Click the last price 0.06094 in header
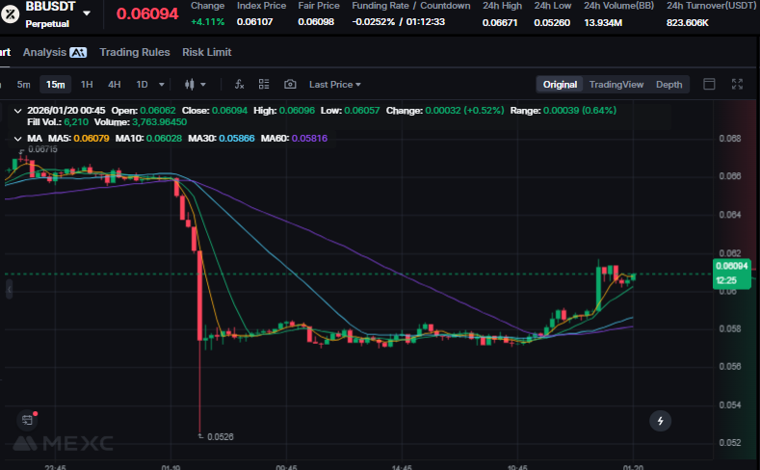 coord(147,13)
